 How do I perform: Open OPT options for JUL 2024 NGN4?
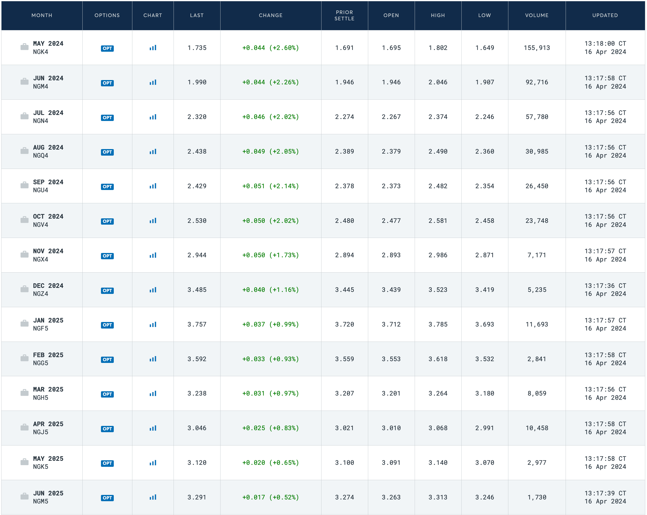107,117
